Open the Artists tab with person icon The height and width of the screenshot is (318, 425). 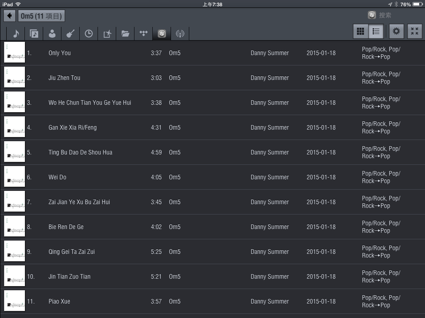52,34
